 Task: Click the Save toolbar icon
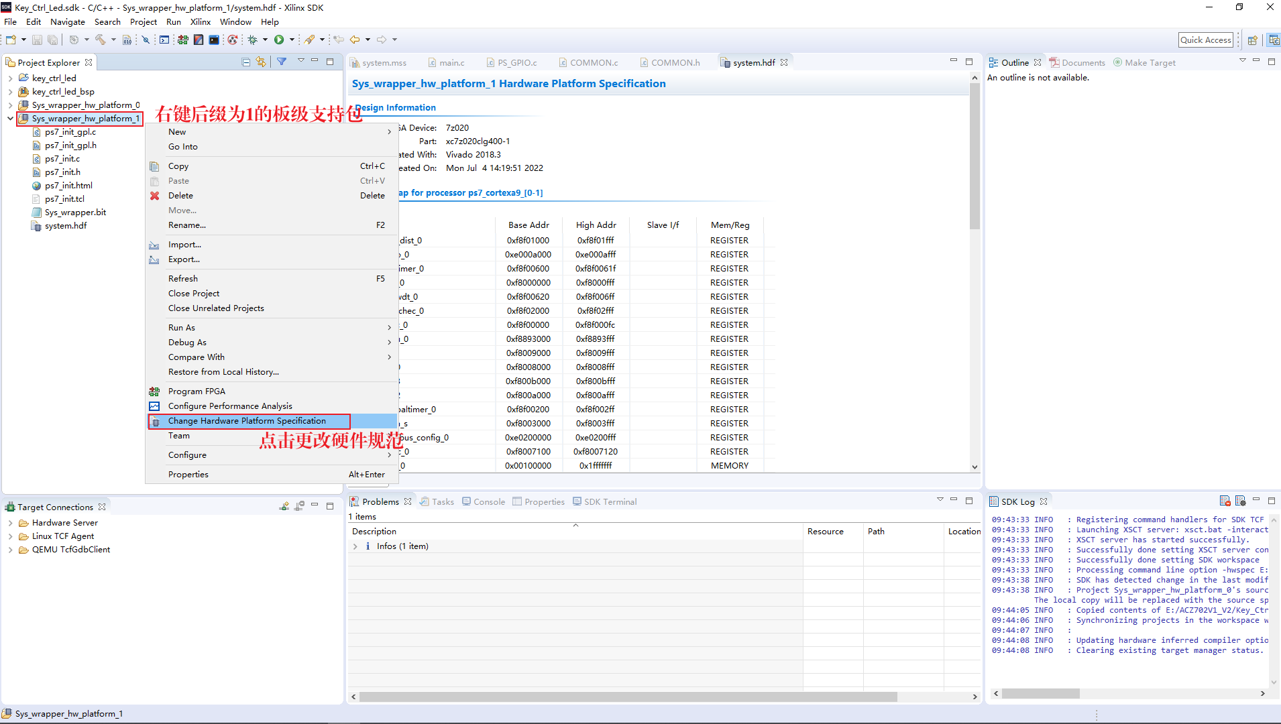(x=37, y=40)
